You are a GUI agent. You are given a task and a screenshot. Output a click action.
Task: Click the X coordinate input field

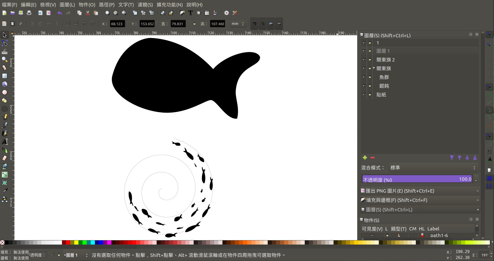coord(117,24)
